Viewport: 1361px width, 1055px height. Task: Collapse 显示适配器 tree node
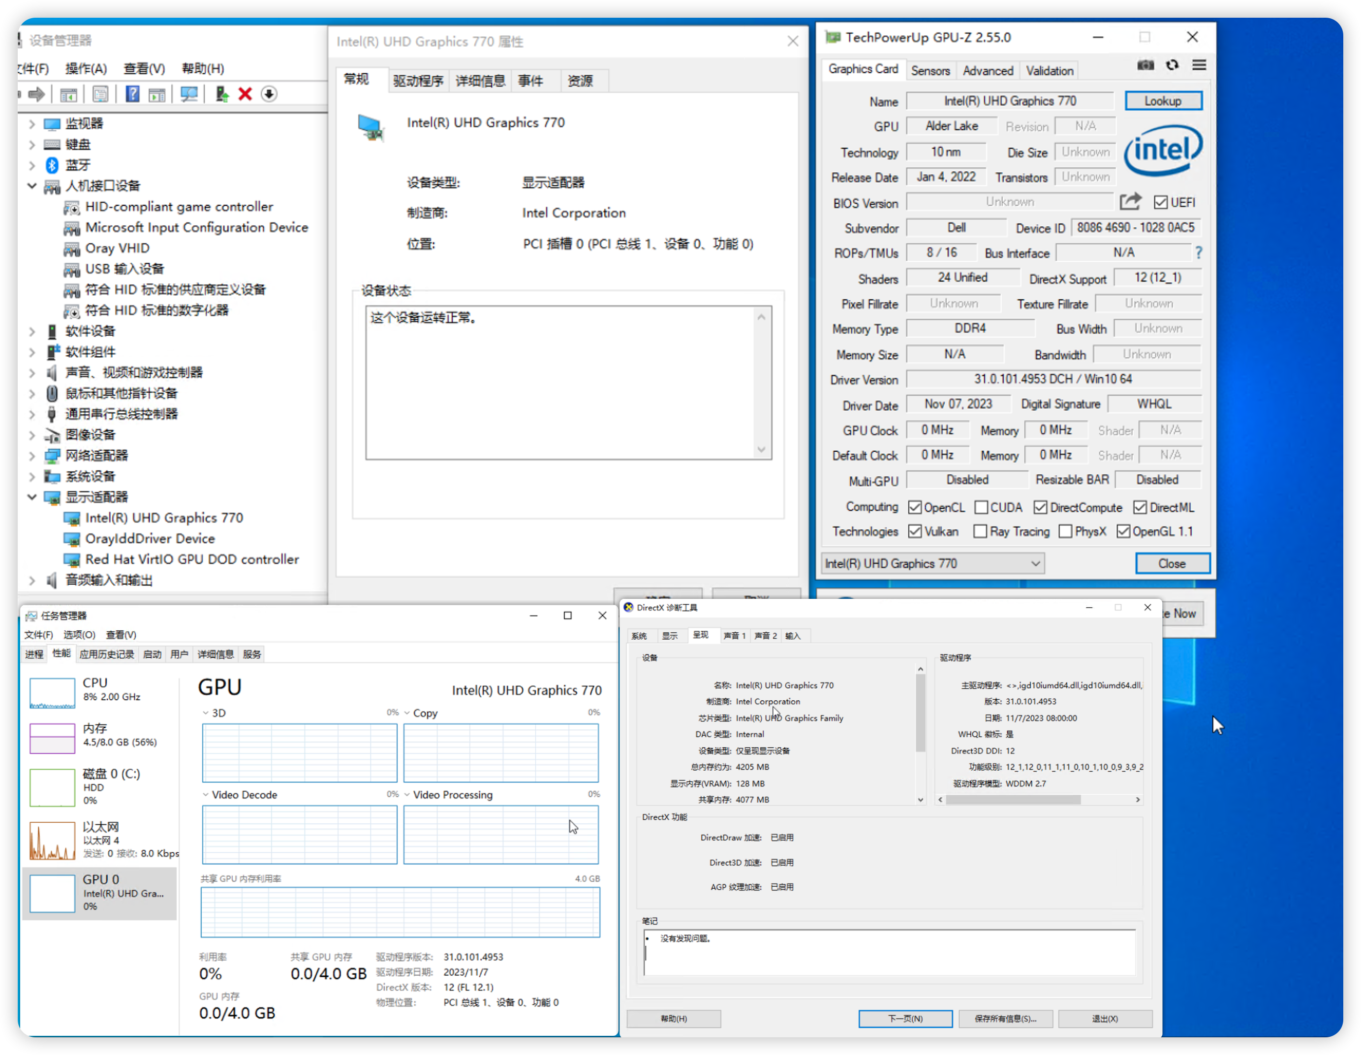32,496
